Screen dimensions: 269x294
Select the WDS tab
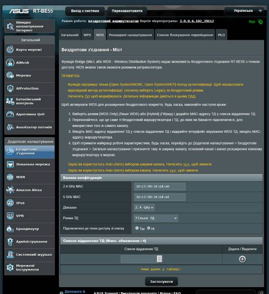coord(100,35)
